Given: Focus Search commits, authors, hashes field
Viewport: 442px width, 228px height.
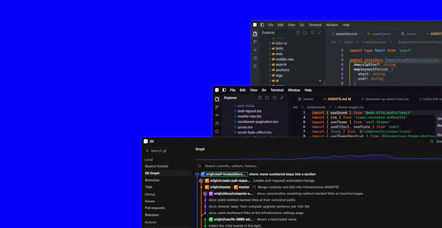Looking at the screenshot, I should tap(319, 166).
